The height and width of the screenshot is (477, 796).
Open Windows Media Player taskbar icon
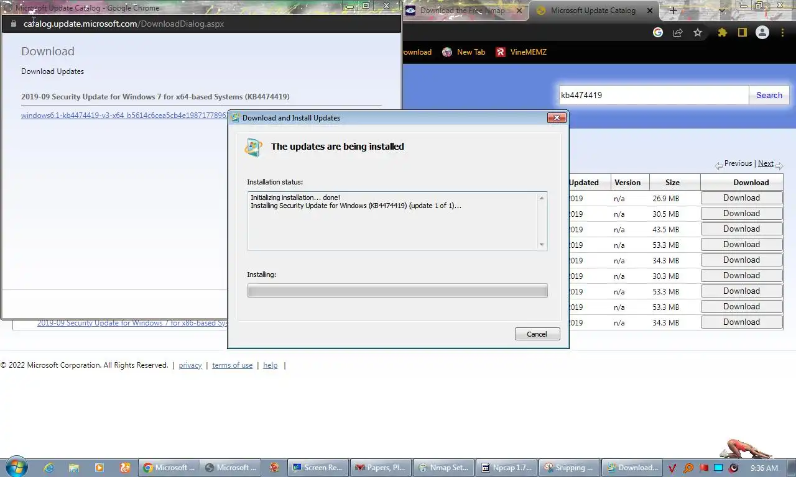[x=99, y=468]
